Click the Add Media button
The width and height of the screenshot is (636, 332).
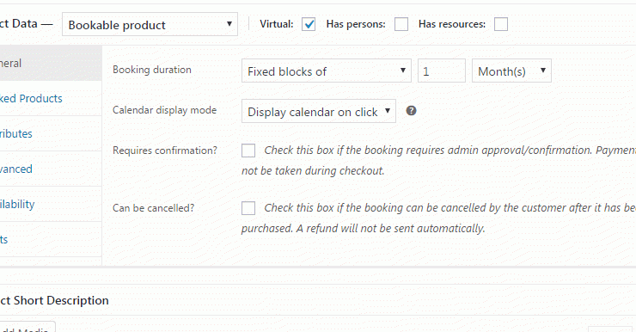[x=27, y=327]
